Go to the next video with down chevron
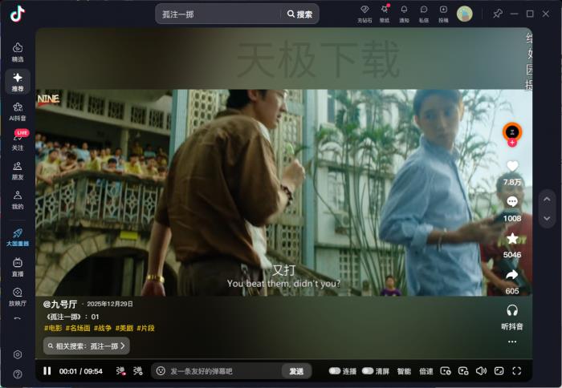The height and width of the screenshot is (388, 562). [x=547, y=218]
